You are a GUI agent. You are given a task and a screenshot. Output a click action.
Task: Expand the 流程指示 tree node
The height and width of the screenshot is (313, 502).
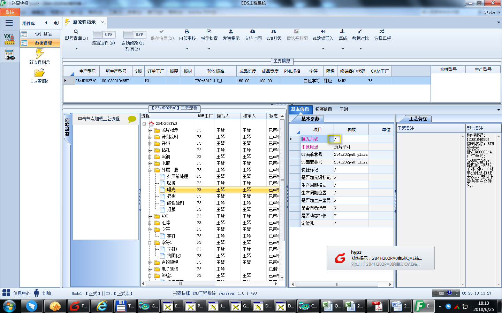tap(150, 130)
